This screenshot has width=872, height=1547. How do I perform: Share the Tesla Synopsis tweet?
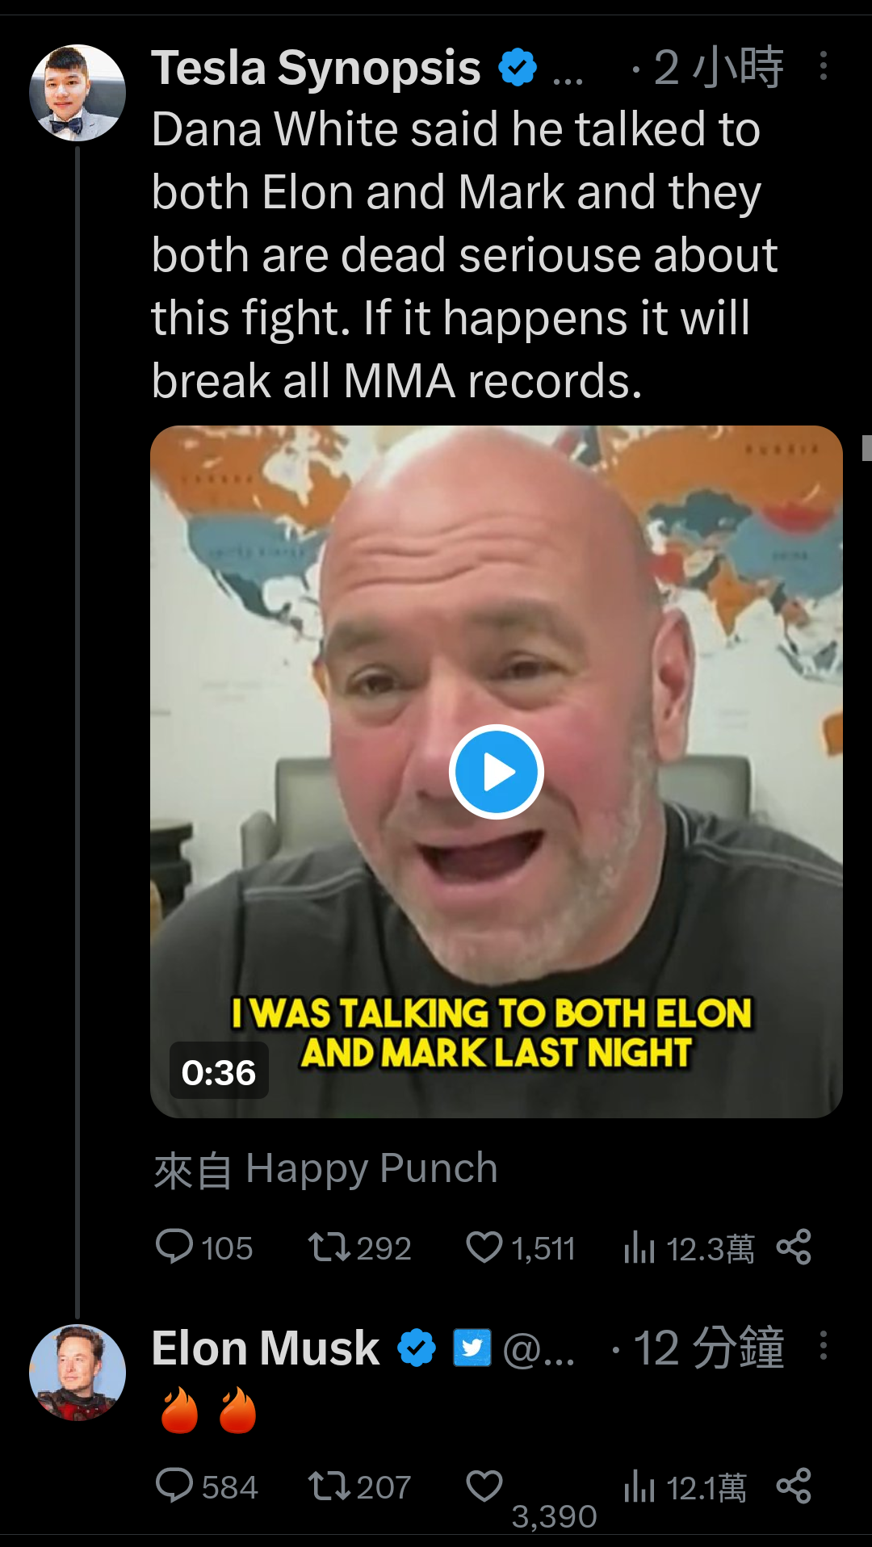coord(794,1247)
